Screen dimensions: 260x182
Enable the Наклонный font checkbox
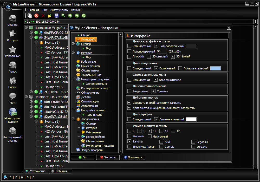tap(149, 136)
